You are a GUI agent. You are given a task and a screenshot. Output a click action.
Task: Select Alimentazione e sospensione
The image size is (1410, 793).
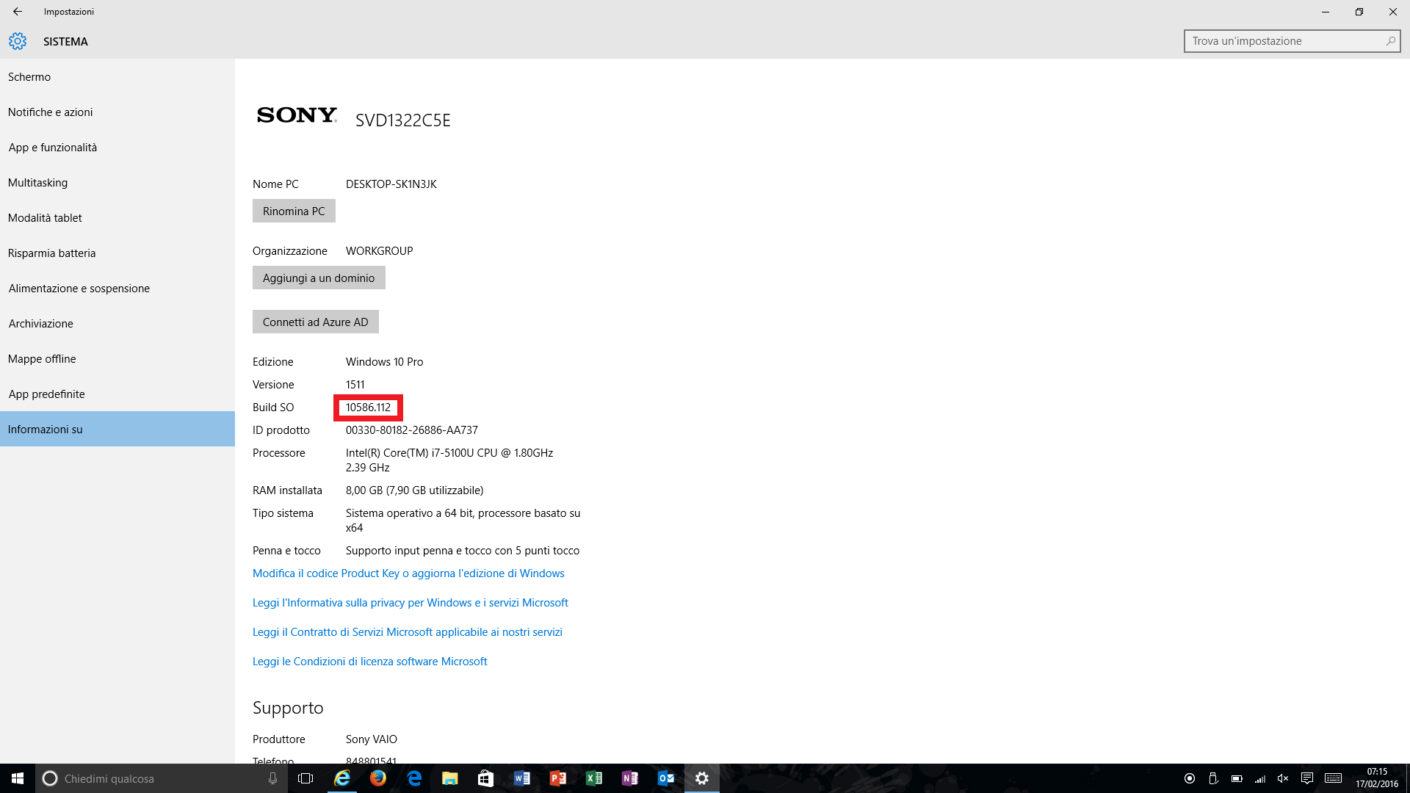click(x=117, y=289)
